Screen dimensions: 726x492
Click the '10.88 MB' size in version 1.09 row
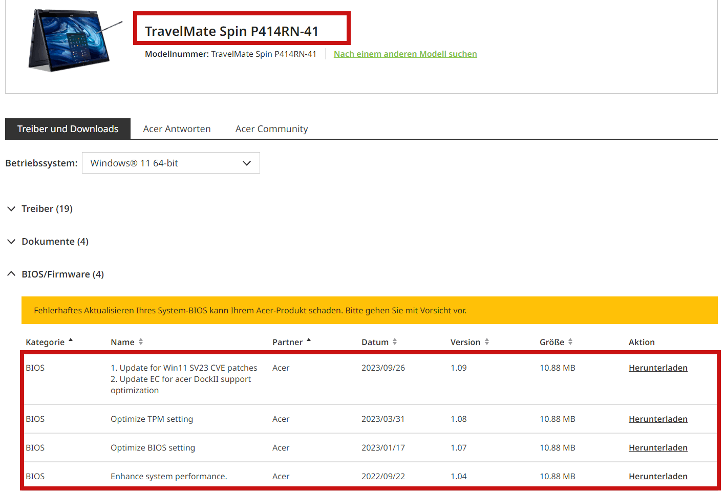coord(557,368)
